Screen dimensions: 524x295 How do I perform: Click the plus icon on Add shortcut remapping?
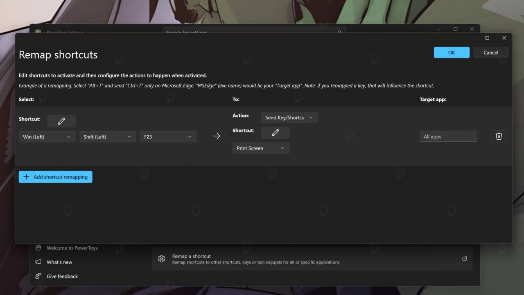[x=27, y=177]
